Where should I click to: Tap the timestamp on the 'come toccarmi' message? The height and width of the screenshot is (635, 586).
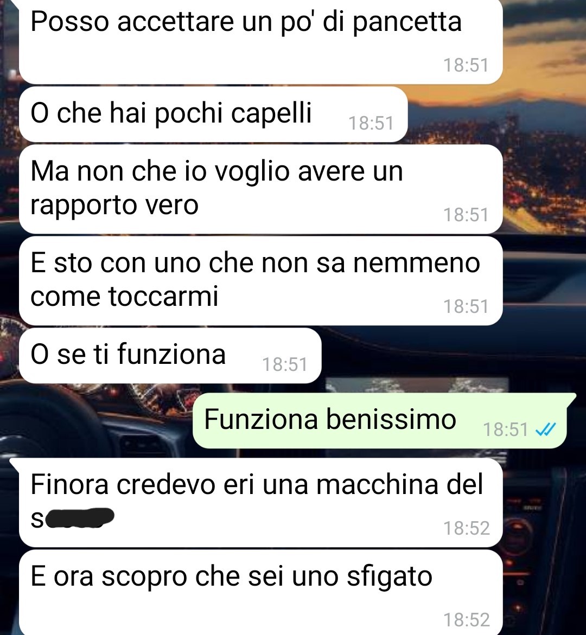click(x=466, y=306)
